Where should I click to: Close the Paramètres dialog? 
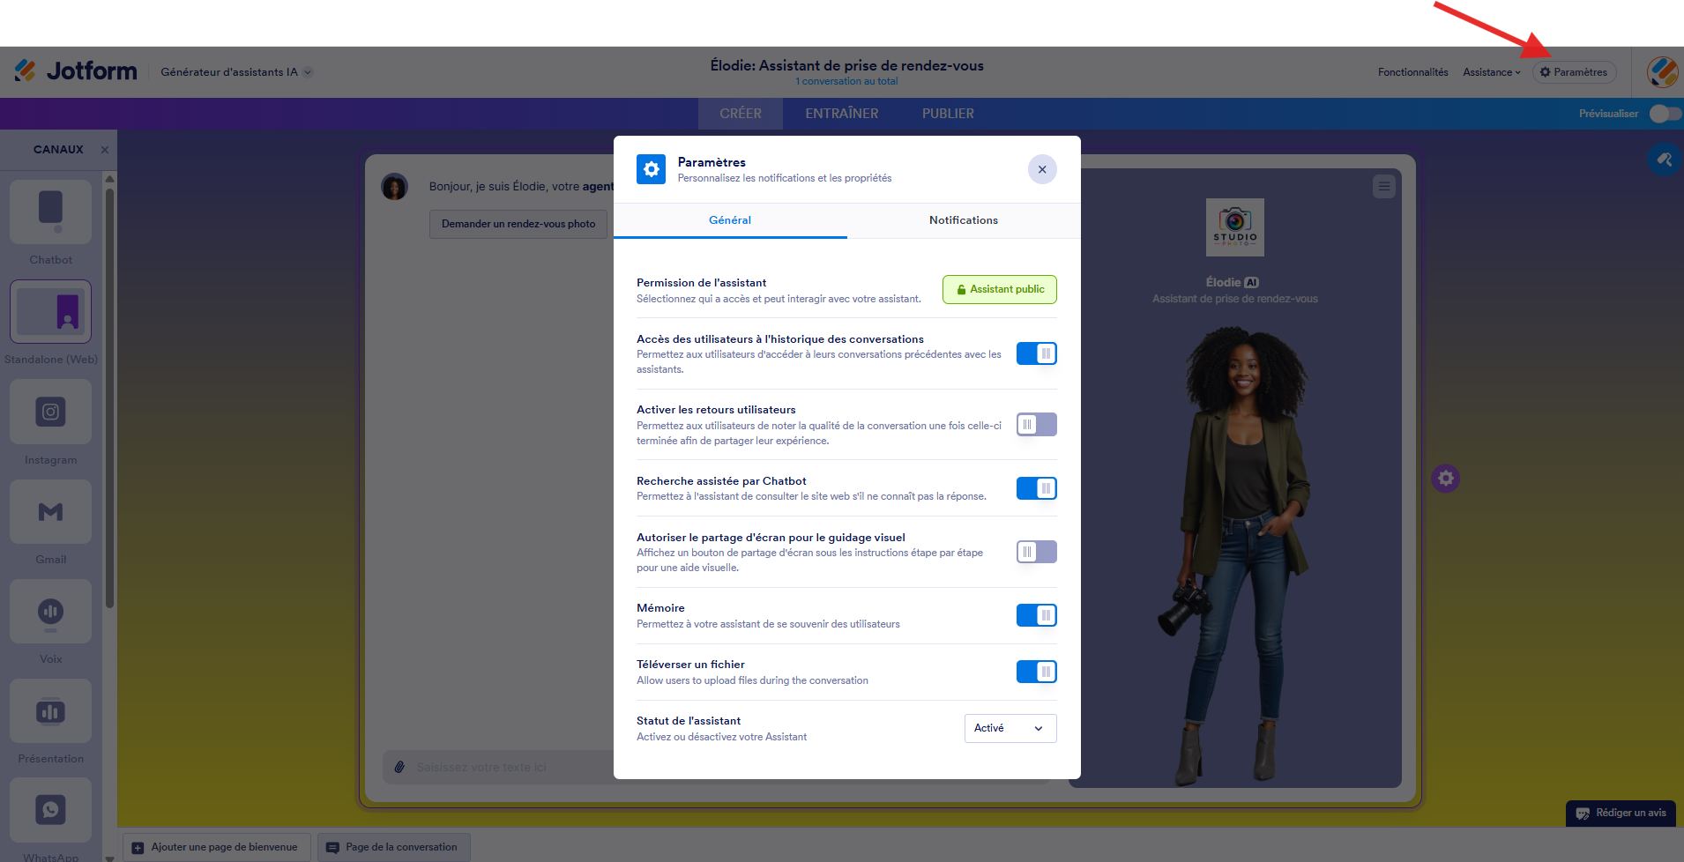tap(1042, 169)
